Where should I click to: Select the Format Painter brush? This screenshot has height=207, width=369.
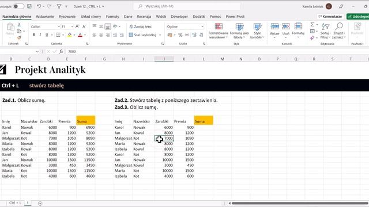pos(19,37)
